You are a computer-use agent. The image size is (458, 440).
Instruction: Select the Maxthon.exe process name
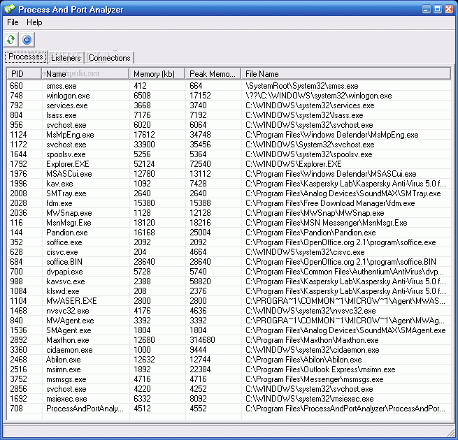(67, 340)
